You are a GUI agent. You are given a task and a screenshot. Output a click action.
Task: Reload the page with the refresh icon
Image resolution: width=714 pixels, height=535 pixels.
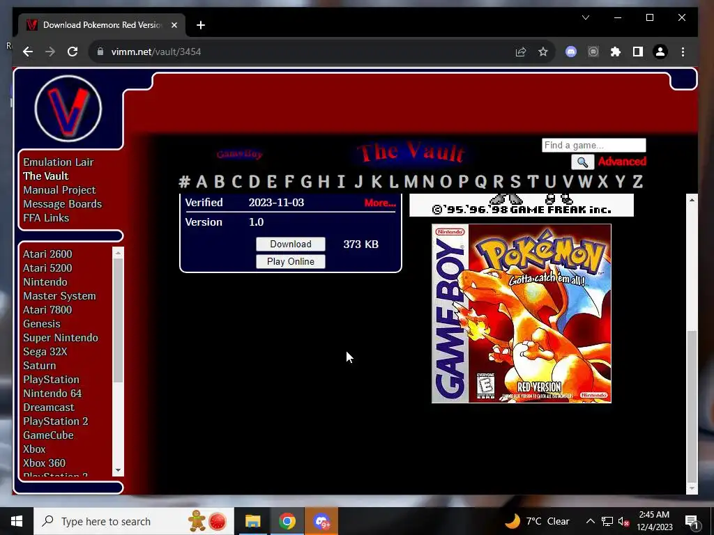pos(73,52)
